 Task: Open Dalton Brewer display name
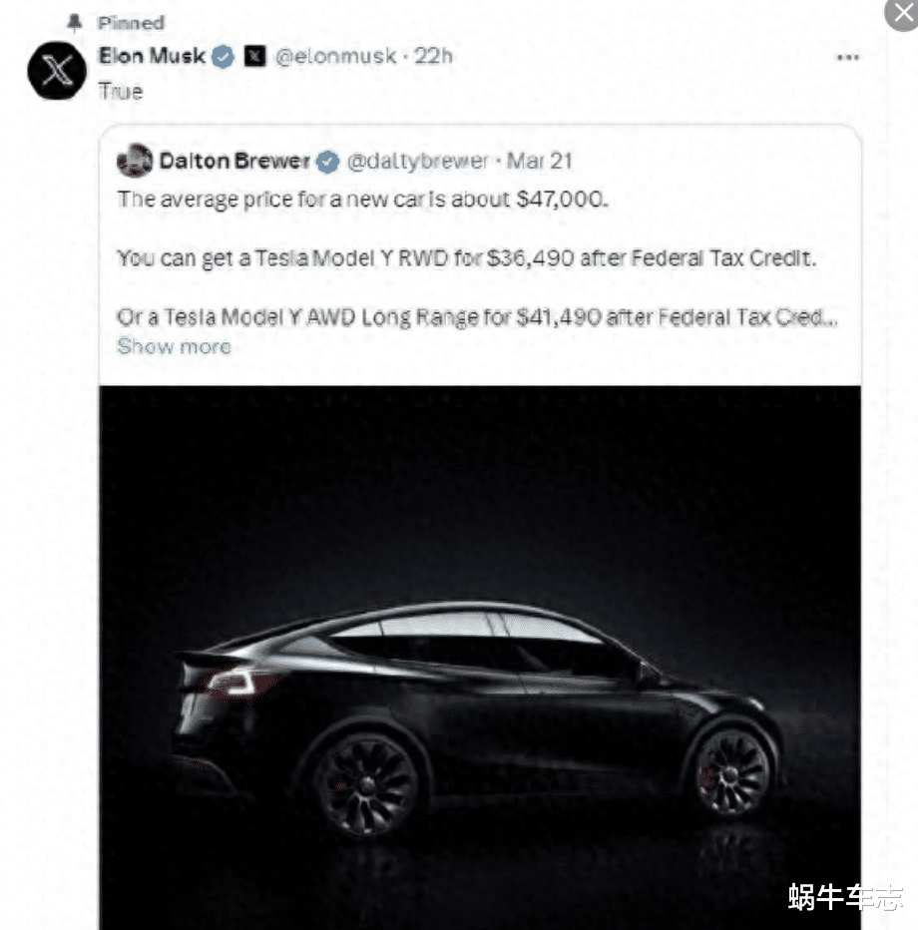coord(234,161)
